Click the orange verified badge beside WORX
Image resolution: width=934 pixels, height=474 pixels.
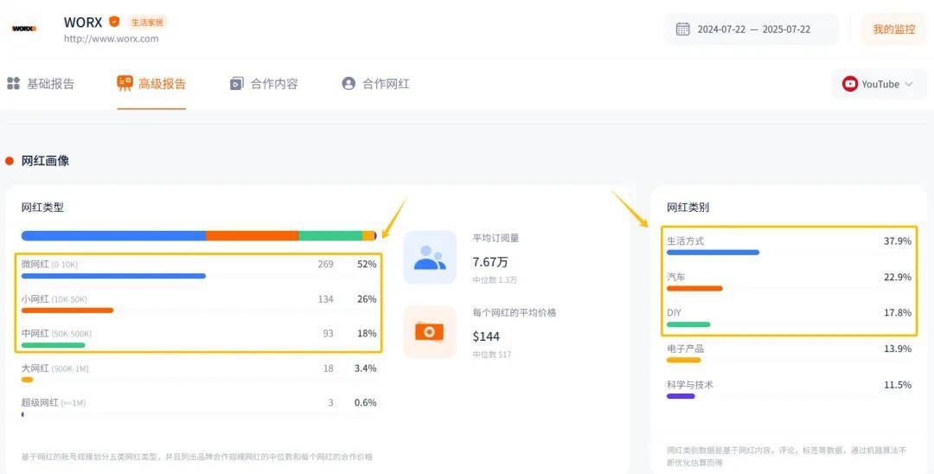114,22
